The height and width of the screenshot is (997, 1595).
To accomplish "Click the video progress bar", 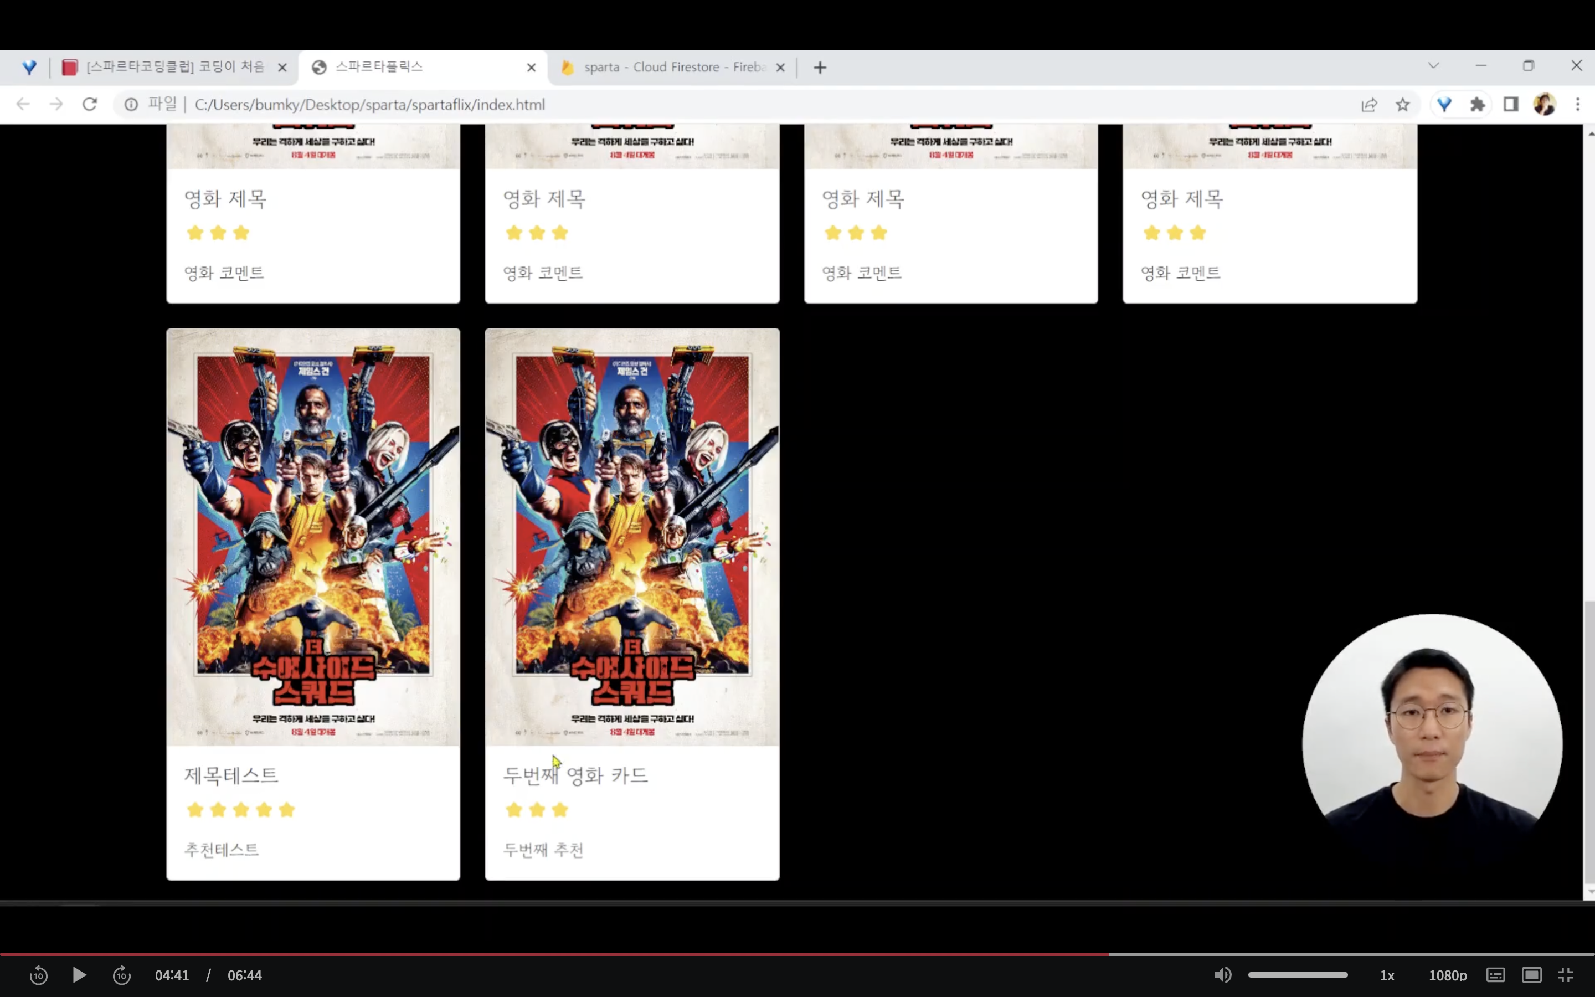I will coord(797,954).
